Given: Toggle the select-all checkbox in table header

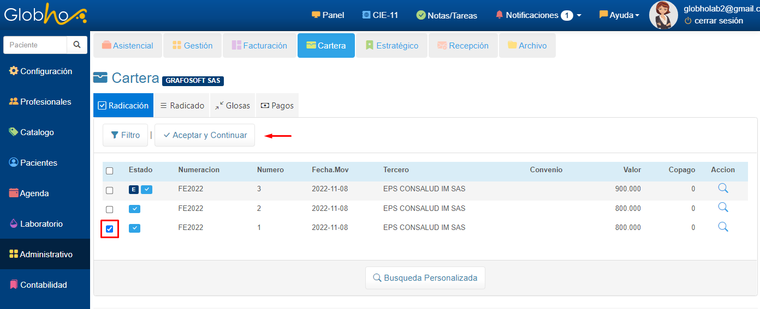Looking at the screenshot, I should pyautogui.click(x=110, y=171).
